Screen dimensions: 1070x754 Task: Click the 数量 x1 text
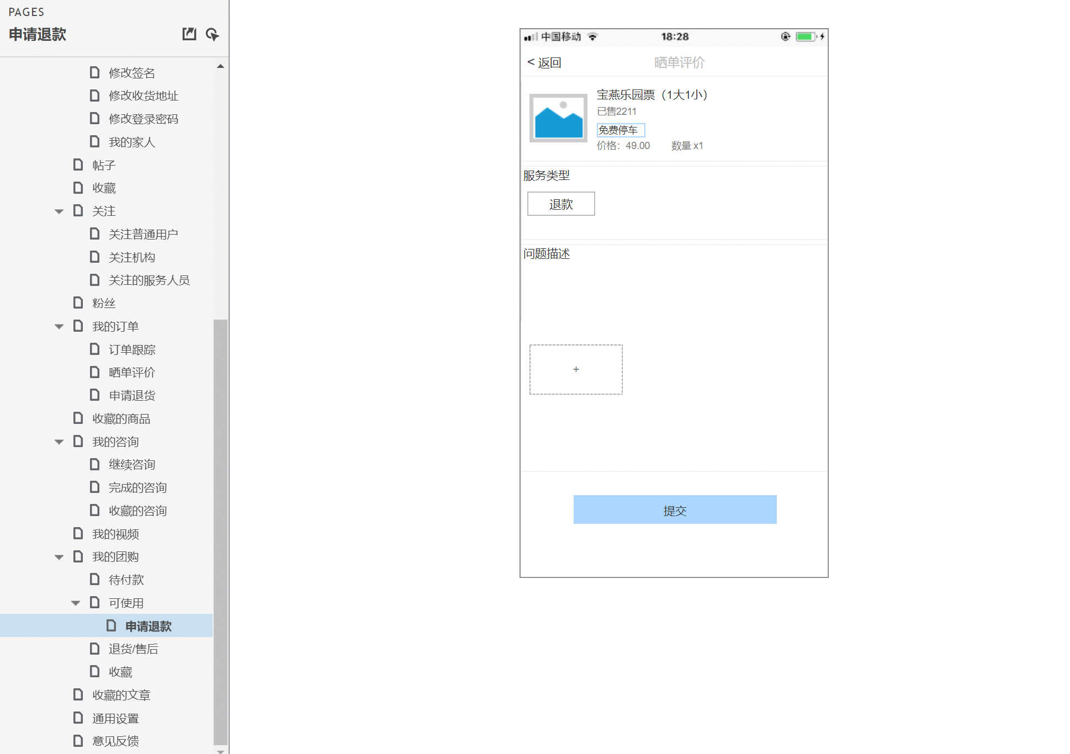coord(687,146)
